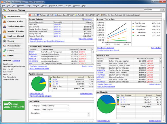Open Customers & Sales navigation icon
167x124 pixels.
(5, 21)
